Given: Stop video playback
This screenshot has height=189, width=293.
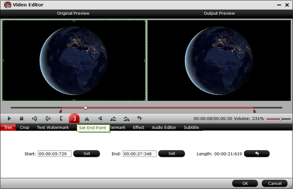Looking at the screenshot, I should [x=22, y=118].
